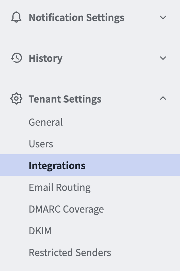180x271 pixels.
Task: Navigate to Restricted Senders
Action: [x=70, y=253]
